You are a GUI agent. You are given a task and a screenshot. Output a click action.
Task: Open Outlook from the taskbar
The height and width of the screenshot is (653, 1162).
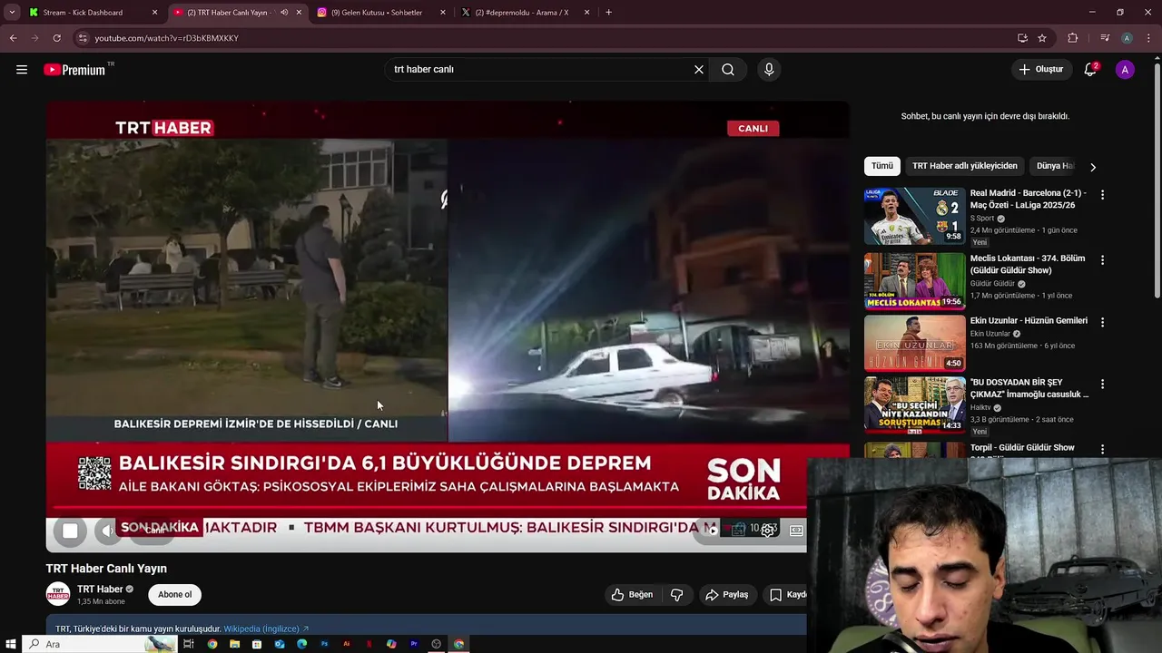[279, 644]
